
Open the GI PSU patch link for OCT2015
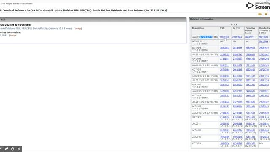pyautogui.click(x=238, y=117)
